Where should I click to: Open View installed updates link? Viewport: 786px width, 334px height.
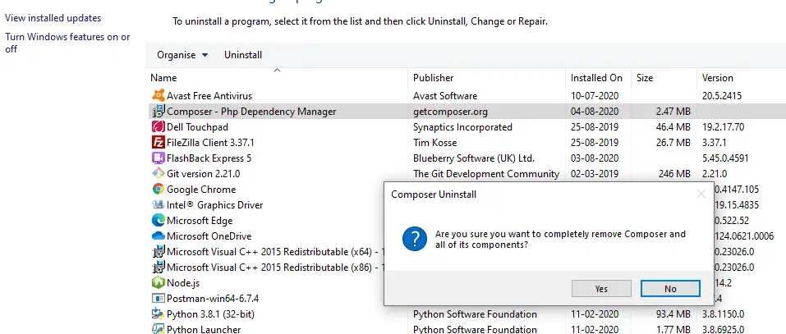(x=53, y=18)
